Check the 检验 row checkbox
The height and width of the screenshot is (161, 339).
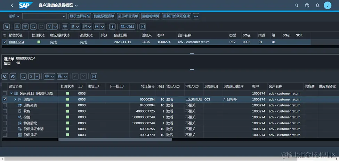click(x=5, y=117)
